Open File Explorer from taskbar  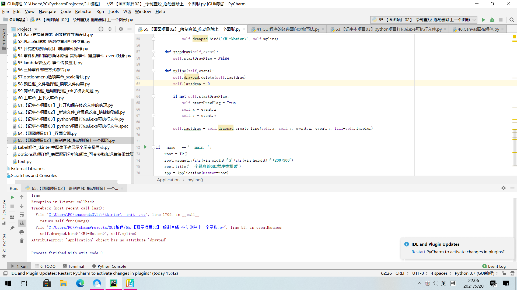tap(63, 283)
